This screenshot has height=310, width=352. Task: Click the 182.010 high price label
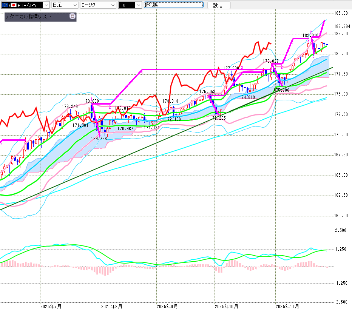point(310,35)
